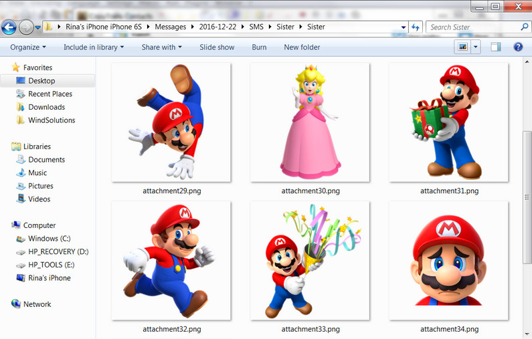Click the Videos library icon
Viewport: 532px width, 339px height.
tap(21, 199)
